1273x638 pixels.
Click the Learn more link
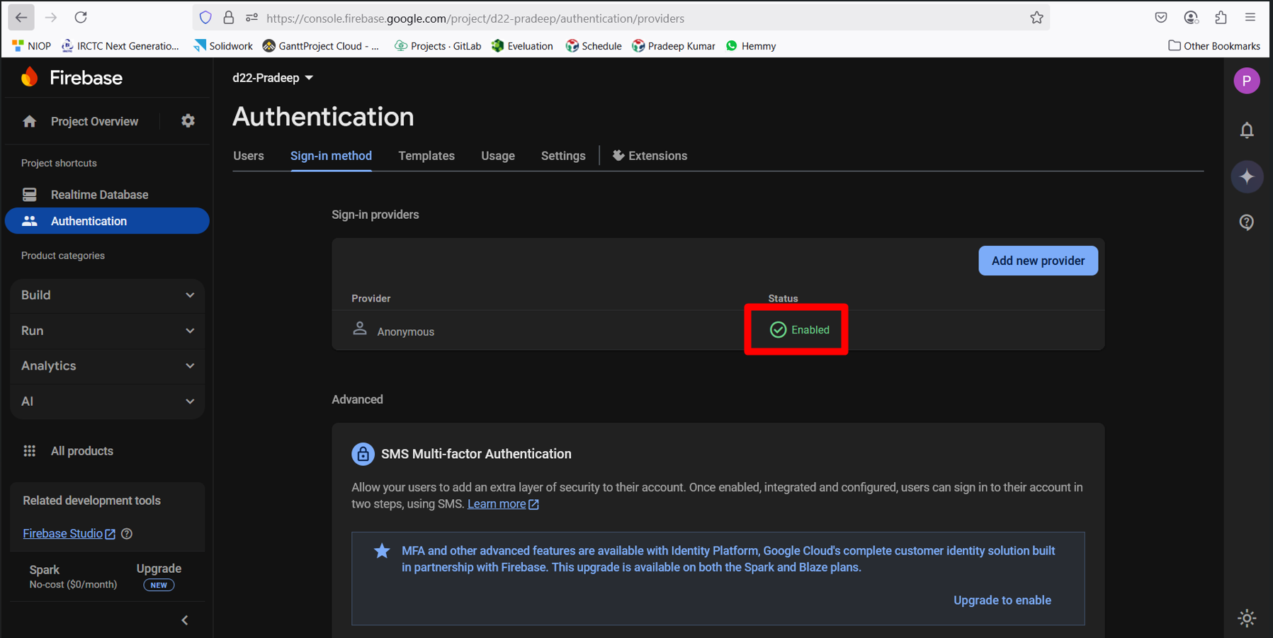[503, 504]
